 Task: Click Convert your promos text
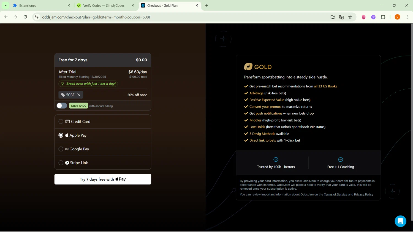point(265,107)
